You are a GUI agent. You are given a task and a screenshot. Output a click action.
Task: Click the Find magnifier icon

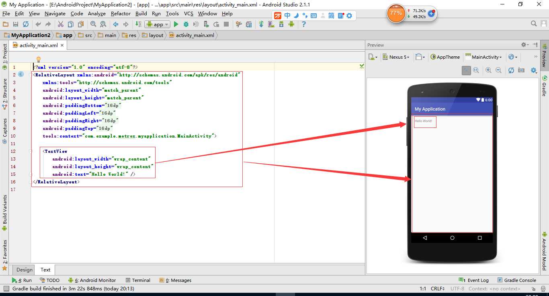tap(93, 25)
